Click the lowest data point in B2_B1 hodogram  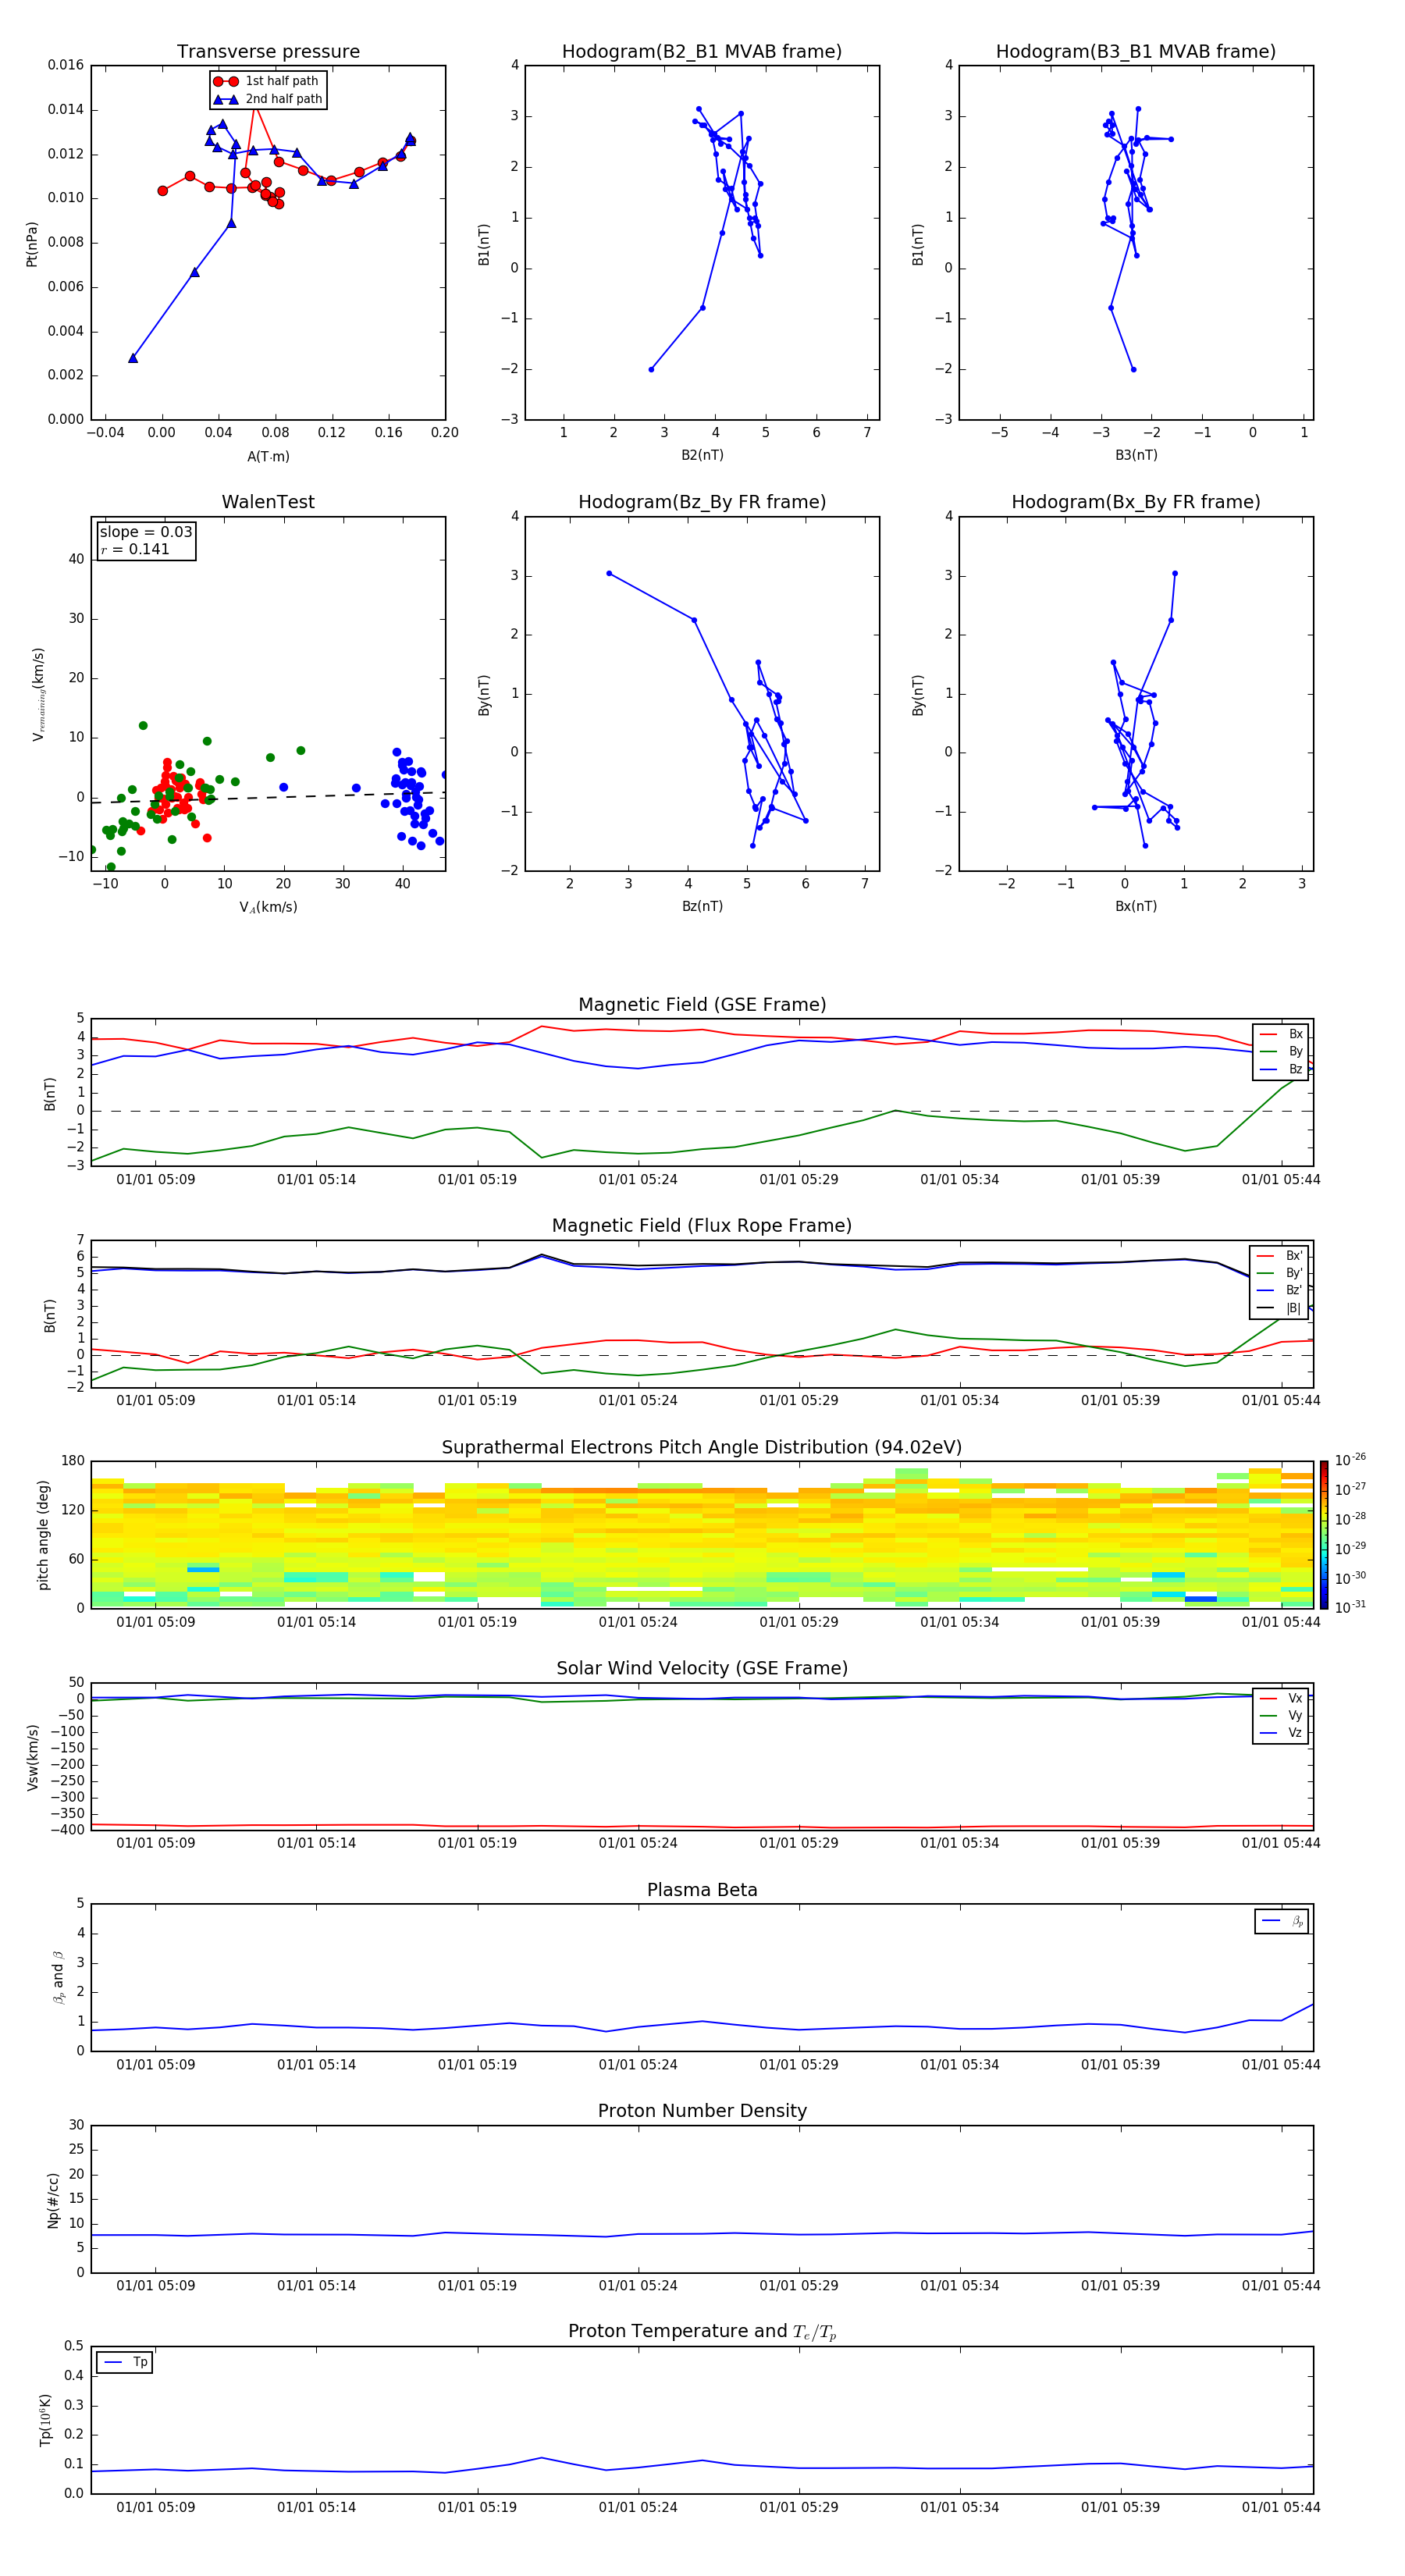click(x=651, y=369)
